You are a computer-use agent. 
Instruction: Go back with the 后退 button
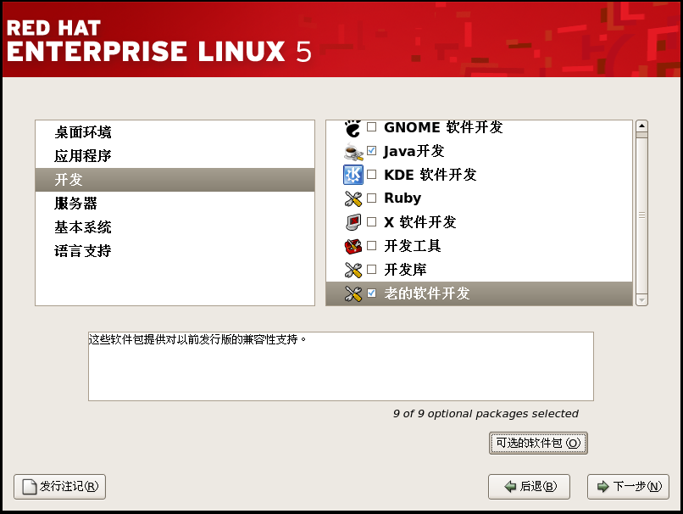(530, 487)
